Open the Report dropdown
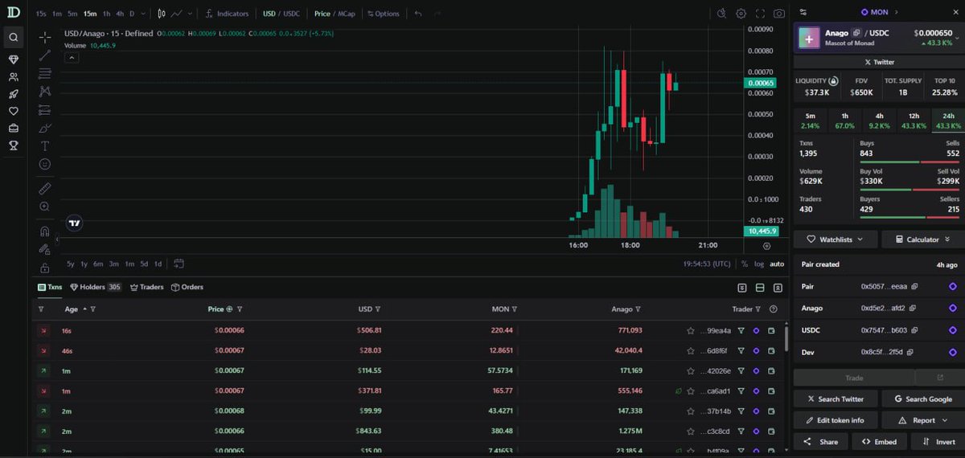This screenshot has width=965, height=458. point(922,419)
